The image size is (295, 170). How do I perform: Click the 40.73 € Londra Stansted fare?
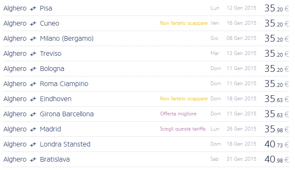pyautogui.click(x=277, y=144)
